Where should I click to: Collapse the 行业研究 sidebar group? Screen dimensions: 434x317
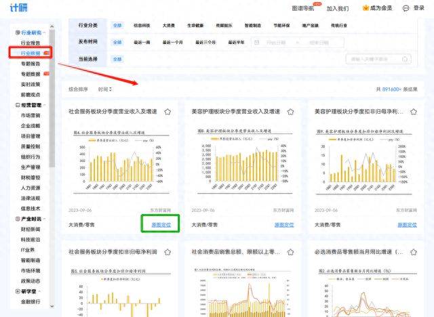pyautogui.click(x=44, y=33)
